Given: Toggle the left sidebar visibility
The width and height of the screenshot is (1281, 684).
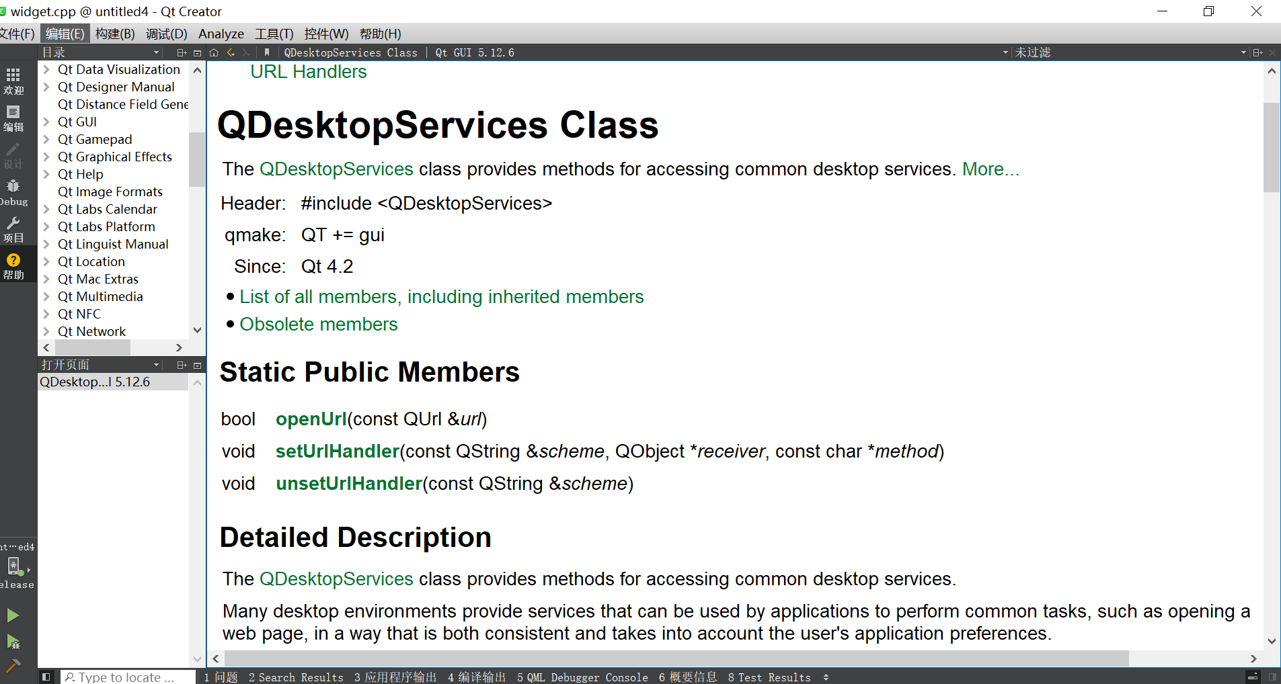Looking at the screenshot, I should 46,677.
